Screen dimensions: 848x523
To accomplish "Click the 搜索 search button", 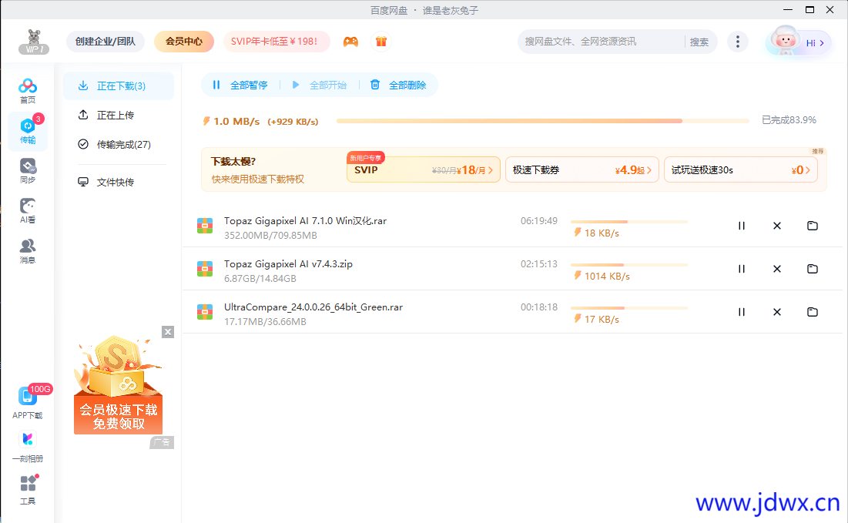I will pos(699,42).
